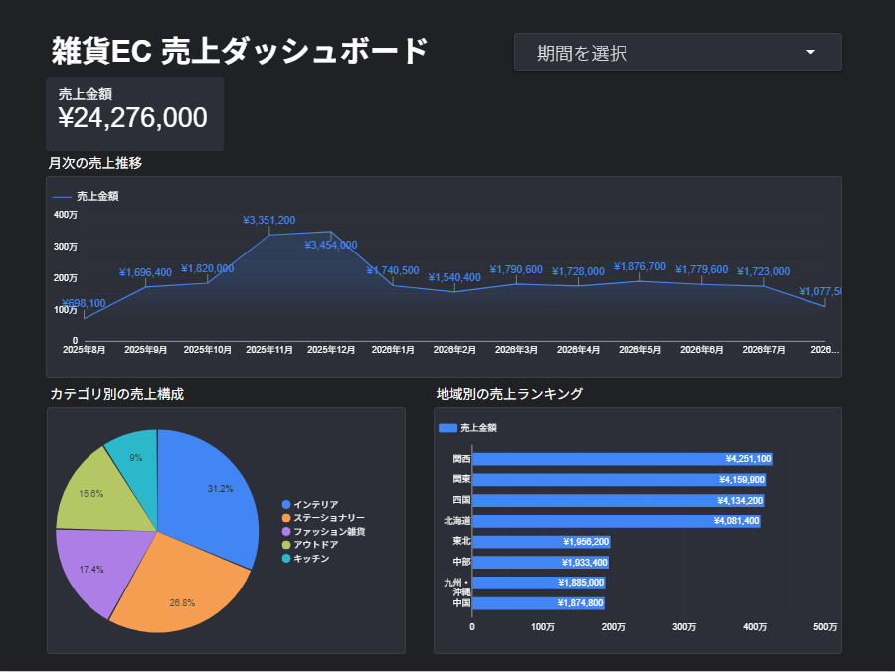Click the 北海道 region label
895x672 pixels.
pos(457,521)
